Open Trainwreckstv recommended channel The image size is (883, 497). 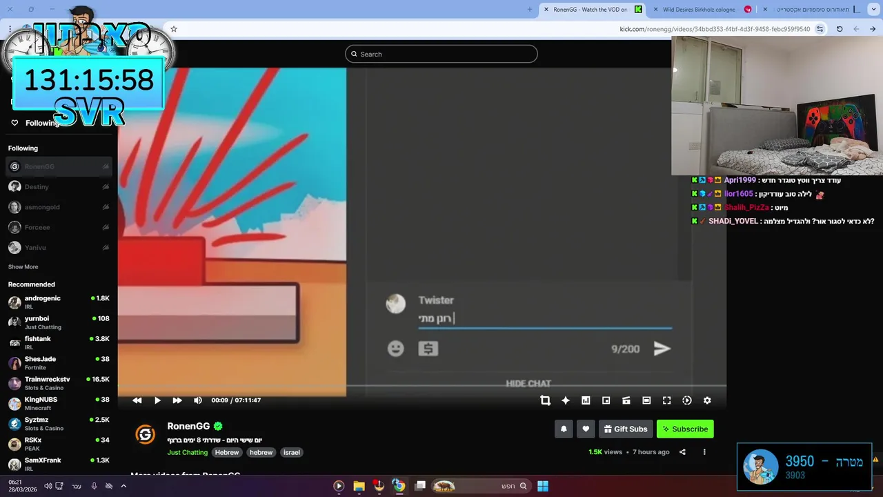[x=59, y=383]
